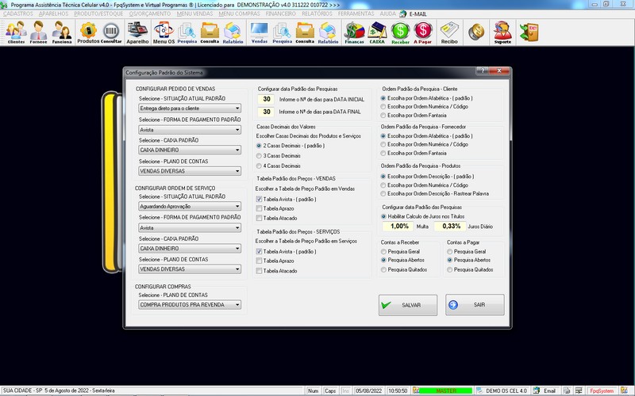Viewport: 635px width, 396px height.
Task: Select Pesquisa Quitados under Contas a Pagar
Action: coord(449,269)
